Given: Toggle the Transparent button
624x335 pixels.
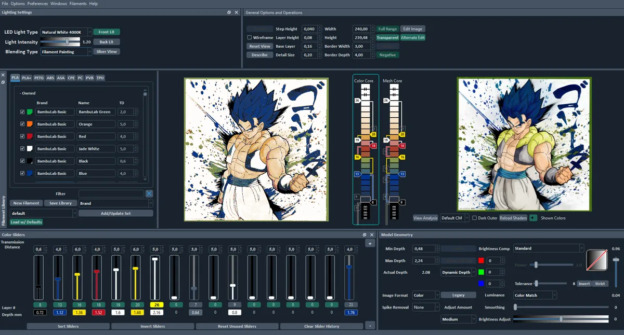Looking at the screenshot, I should pos(387,37).
